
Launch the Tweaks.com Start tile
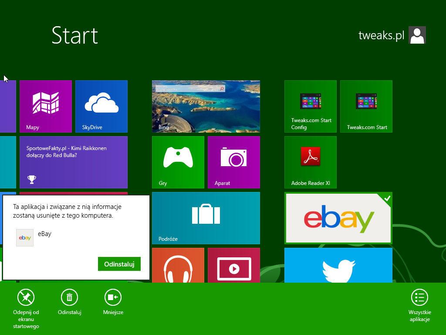366,106
